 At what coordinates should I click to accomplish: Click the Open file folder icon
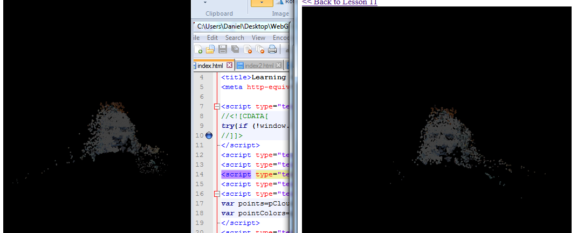pyautogui.click(x=210, y=49)
